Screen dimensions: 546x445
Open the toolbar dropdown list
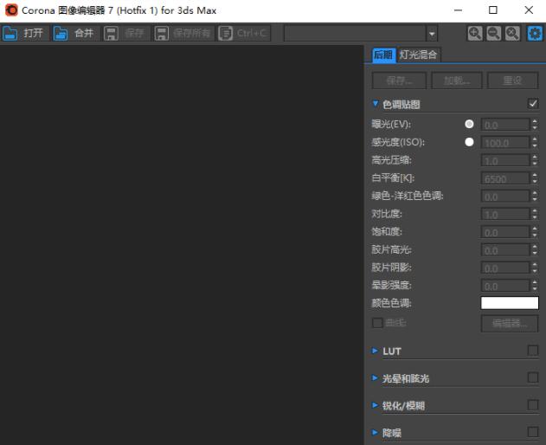[x=433, y=33]
